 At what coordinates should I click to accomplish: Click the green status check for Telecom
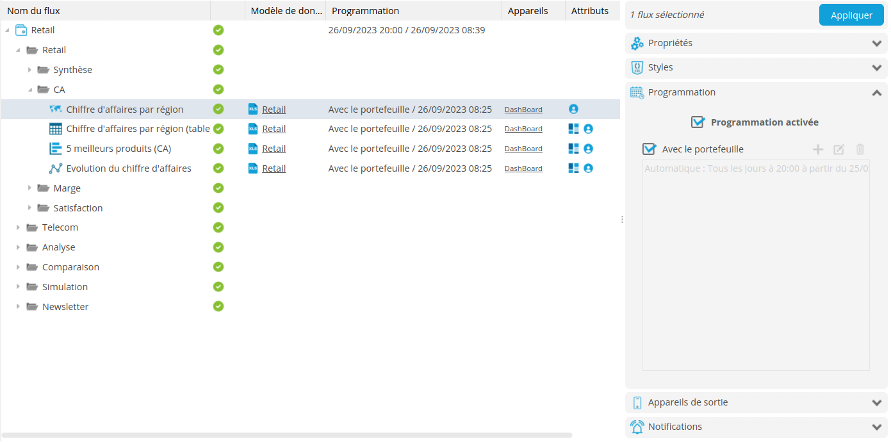coord(218,227)
